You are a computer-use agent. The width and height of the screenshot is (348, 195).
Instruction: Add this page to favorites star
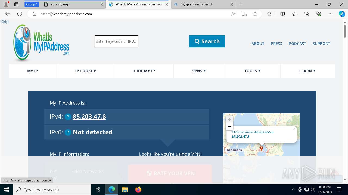coord(255,14)
